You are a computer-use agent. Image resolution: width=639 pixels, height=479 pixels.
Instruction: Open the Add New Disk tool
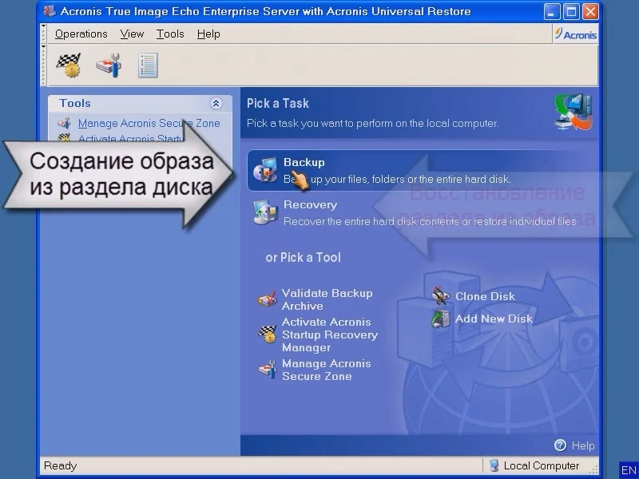click(494, 319)
